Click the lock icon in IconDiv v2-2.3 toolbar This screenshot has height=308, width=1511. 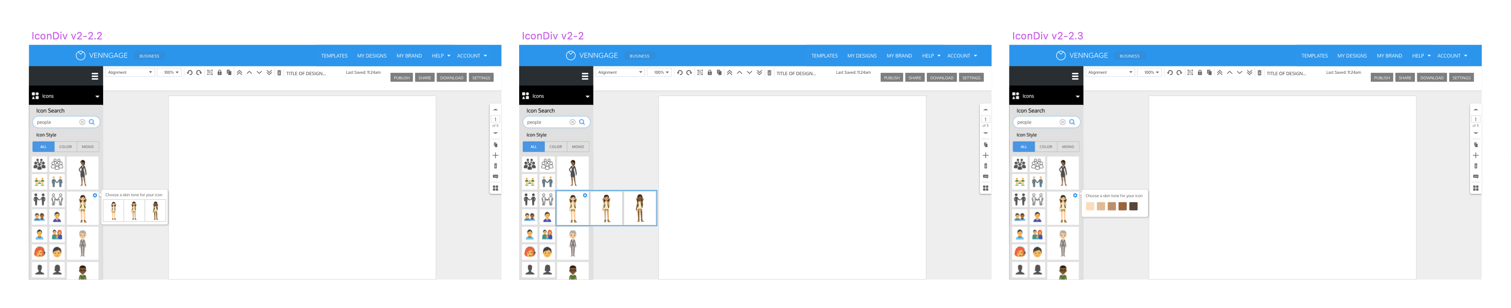(x=1199, y=73)
